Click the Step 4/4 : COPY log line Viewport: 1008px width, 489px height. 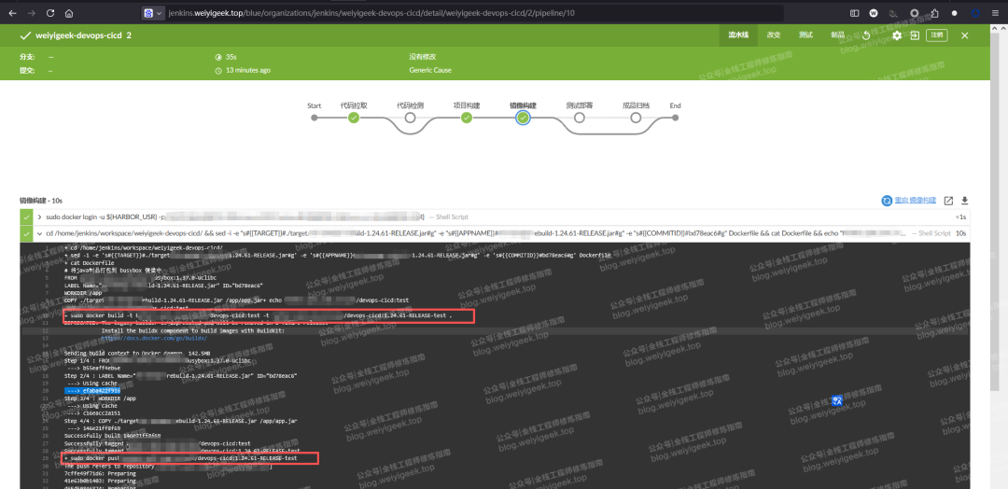(181, 420)
